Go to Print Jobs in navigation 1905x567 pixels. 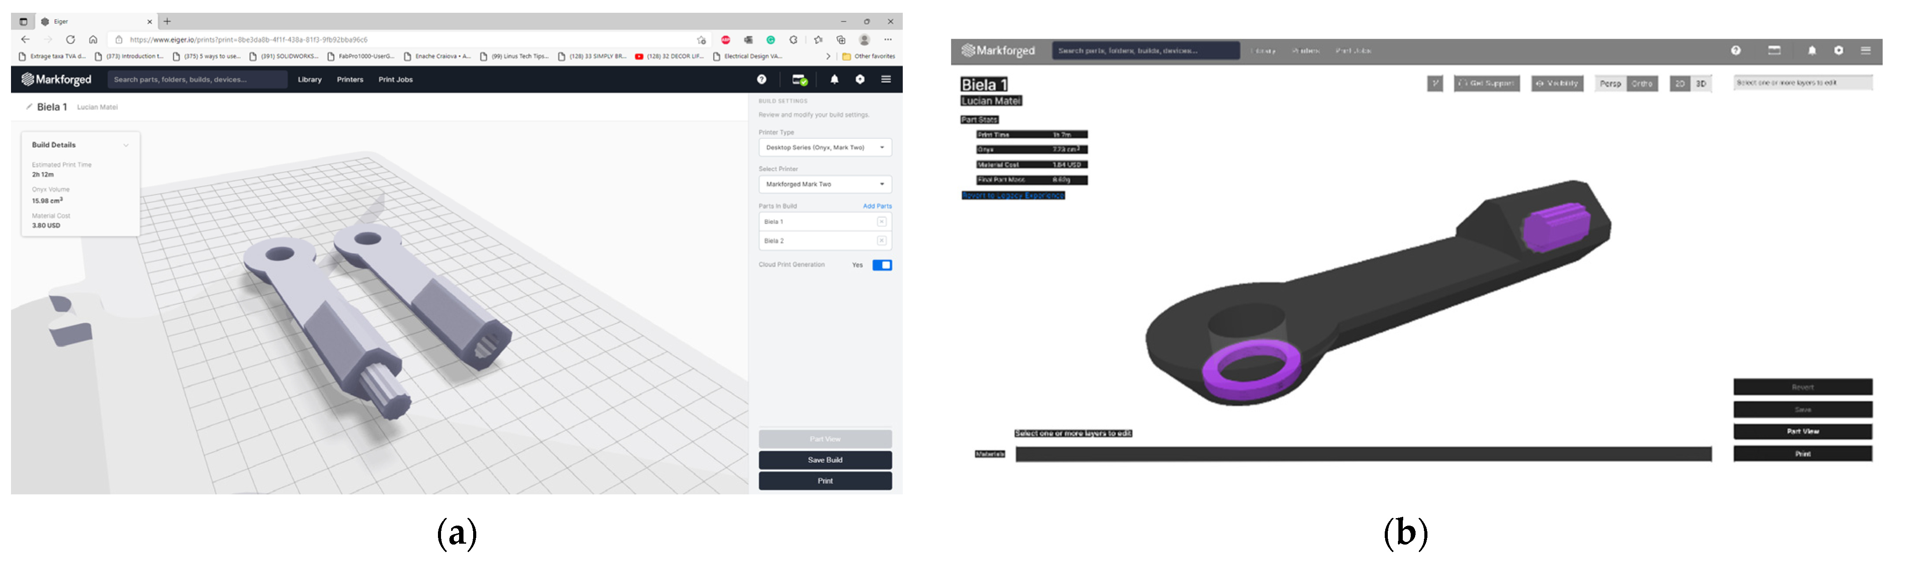tap(395, 80)
